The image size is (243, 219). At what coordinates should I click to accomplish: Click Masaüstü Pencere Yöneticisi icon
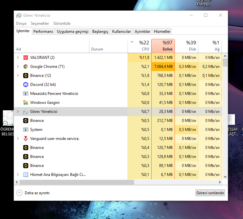pyautogui.click(x=26, y=94)
